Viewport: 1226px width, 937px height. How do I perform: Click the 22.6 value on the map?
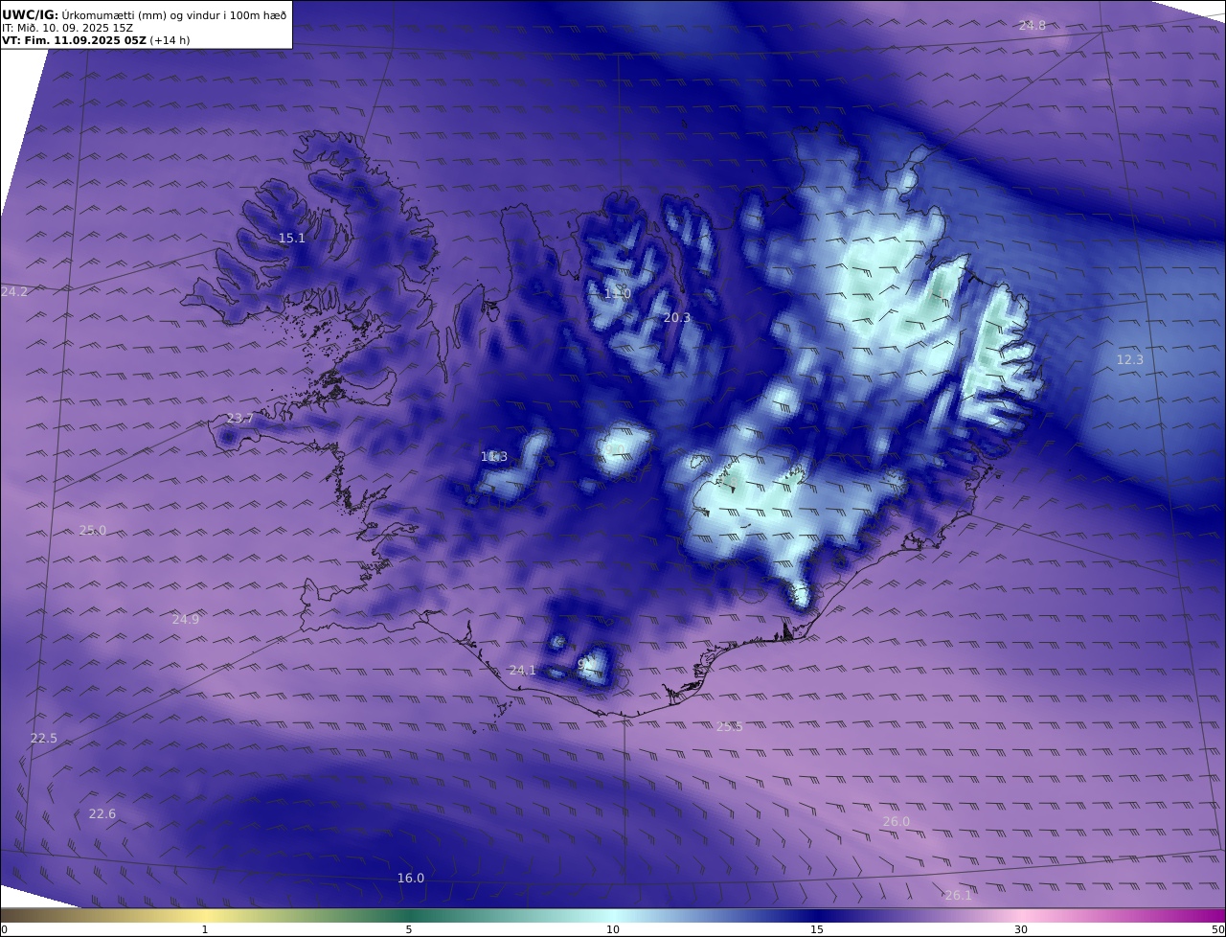click(x=102, y=813)
